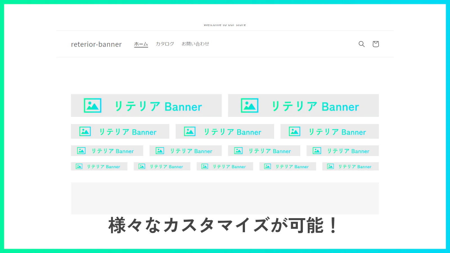Open last banner in three-banner row
This screenshot has width=450, height=253.
coord(329,132)
